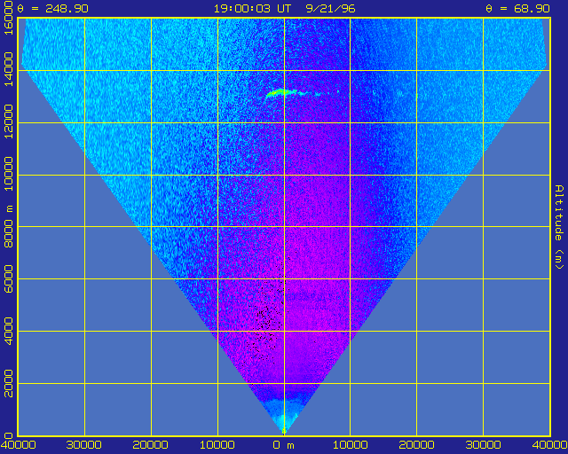Click the θ = 248.90 angle label
The image size is (568, 454).
point(53,8)
